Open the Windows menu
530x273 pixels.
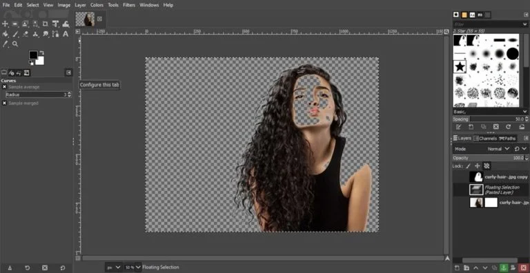(149, 5)
